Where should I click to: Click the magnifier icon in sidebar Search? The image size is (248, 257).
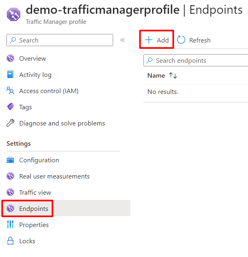(13, 40)
